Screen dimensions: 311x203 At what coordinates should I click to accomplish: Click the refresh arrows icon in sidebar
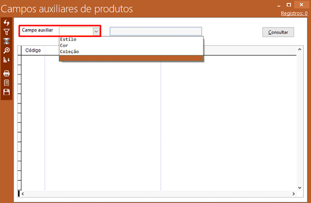7,23
